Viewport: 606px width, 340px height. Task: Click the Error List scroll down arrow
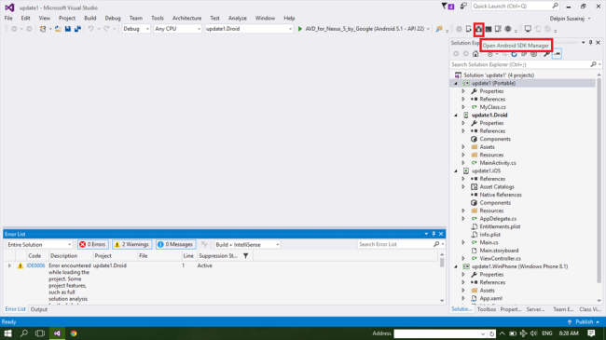click(x=442, y=301)
